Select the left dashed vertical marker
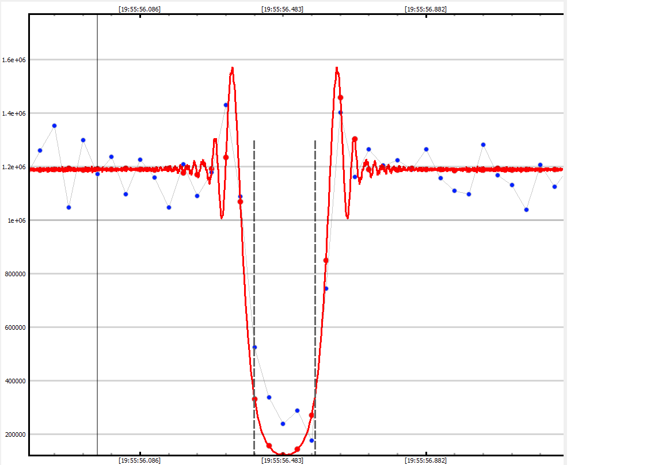662x465 pixels. pyautogui.click(x=254, y=259)
